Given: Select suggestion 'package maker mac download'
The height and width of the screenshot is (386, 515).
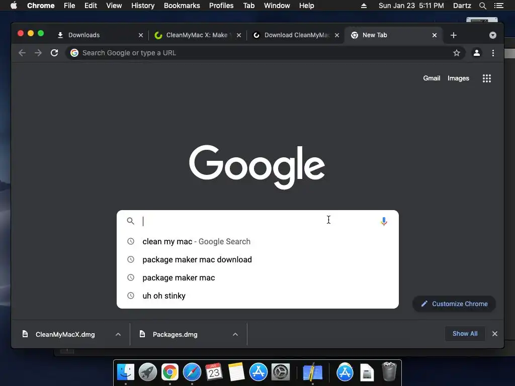Looking at the screenshot, I should coord(257,260).
